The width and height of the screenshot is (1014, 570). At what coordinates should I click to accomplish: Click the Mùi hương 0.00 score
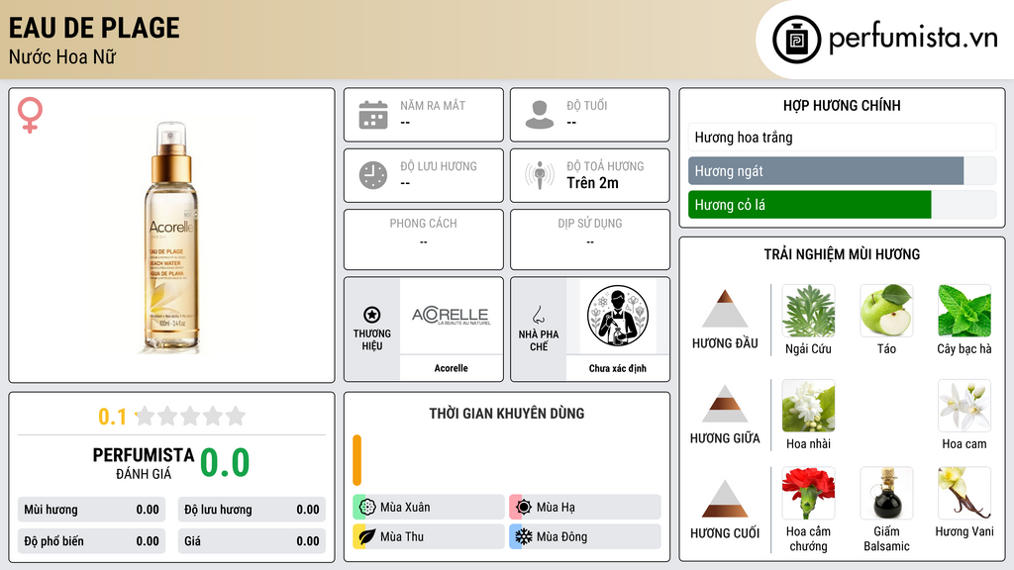click(x=91, y=510)
